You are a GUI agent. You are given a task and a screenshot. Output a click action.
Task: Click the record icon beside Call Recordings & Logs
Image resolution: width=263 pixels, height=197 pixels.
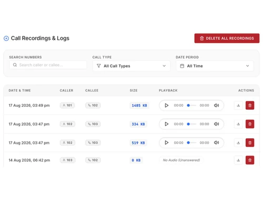tap(6, 38)
